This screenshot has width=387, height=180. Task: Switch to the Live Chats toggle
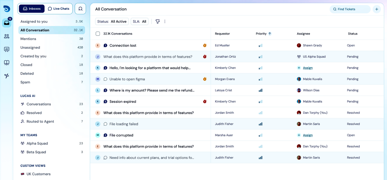coord(59,9)
